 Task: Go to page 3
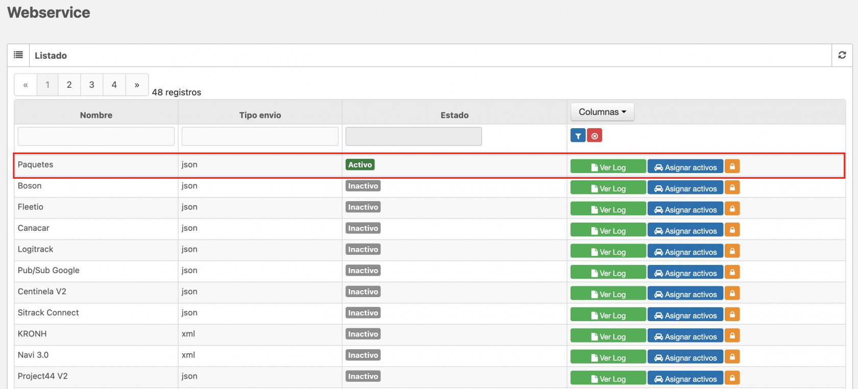point(92,85)
